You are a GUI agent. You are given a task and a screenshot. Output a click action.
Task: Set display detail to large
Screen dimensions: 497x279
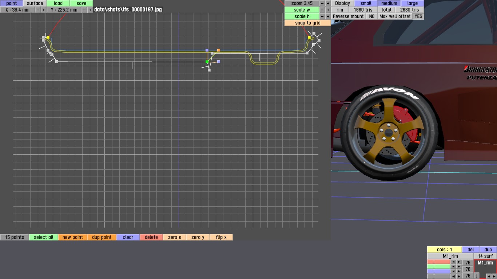(412, 3)
